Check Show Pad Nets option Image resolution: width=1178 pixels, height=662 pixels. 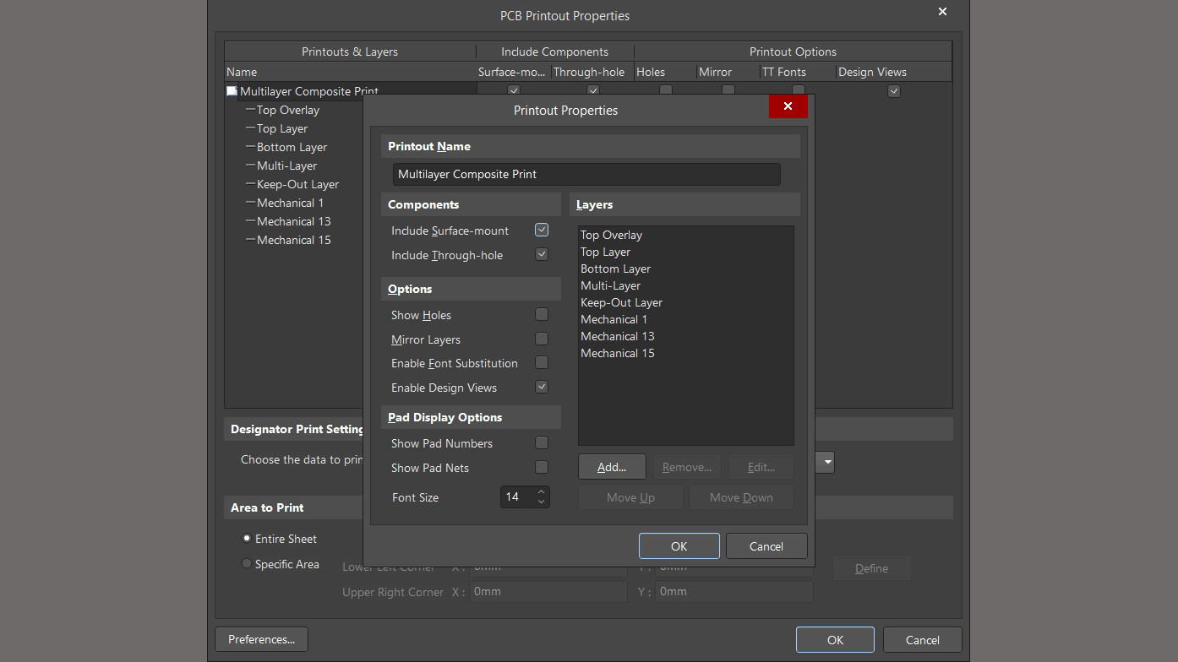pos(542,467)
